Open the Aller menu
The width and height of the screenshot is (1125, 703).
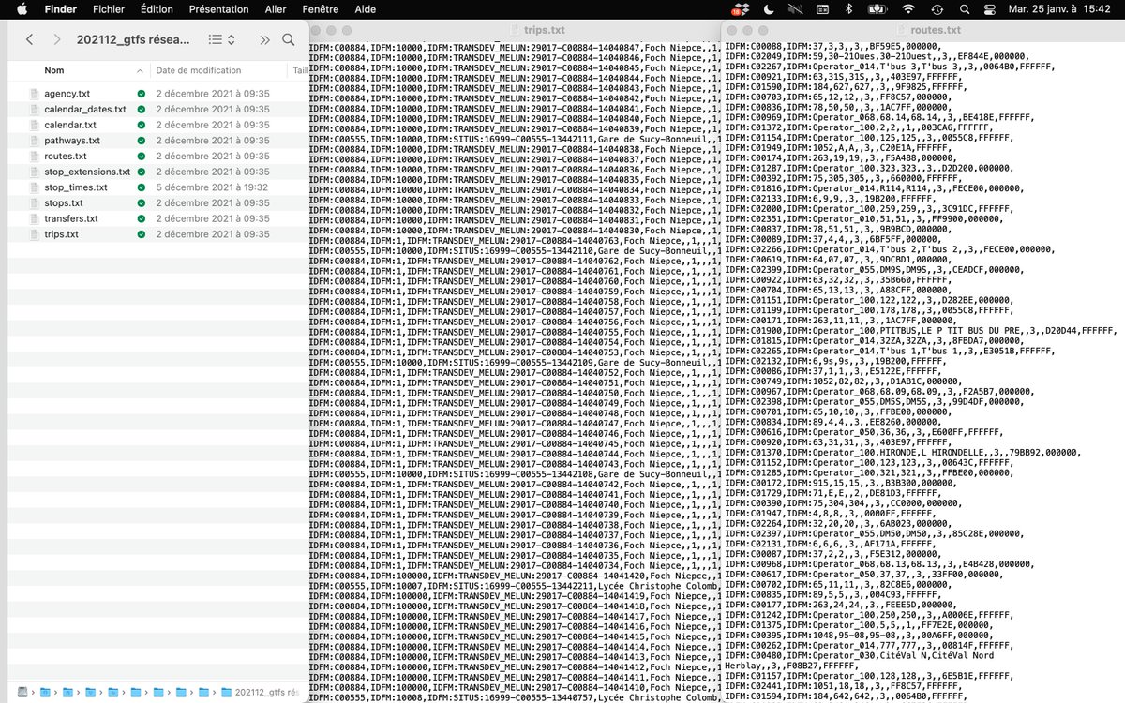point(276,8)
